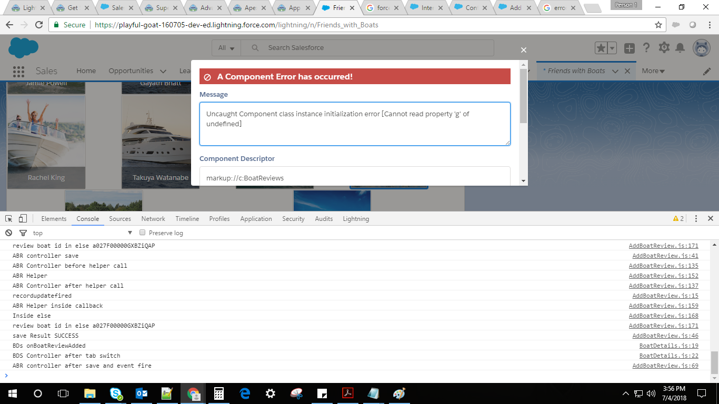Switch to the DevTools Elements tab
The height and width of the screenshot is (404, 719).
click(x=54, y=218)
